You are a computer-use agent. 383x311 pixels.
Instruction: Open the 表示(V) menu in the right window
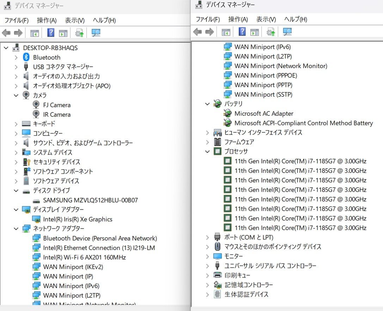[x=266, y=19]
